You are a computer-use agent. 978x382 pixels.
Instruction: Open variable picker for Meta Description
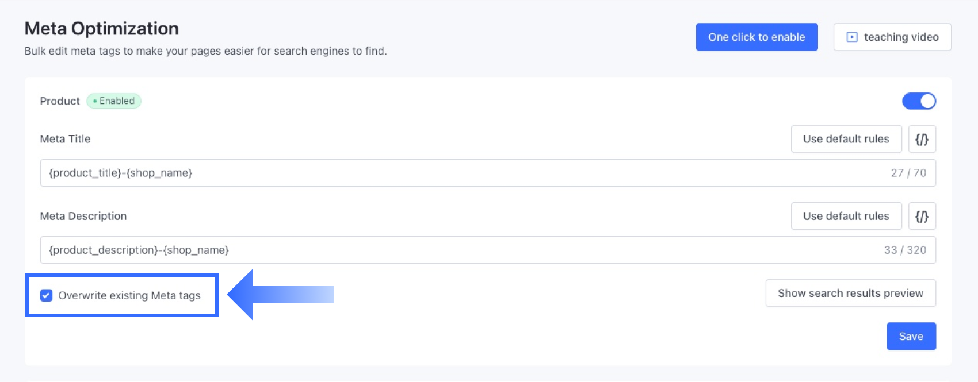[922, 216]
